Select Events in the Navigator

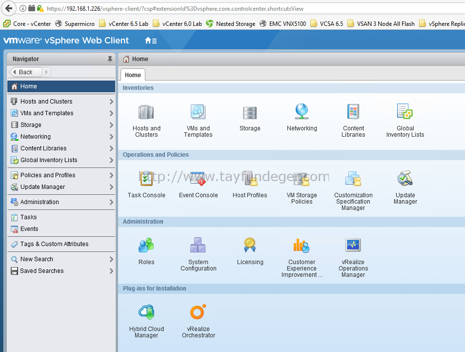pyautogui.click(x=61, y=229)
